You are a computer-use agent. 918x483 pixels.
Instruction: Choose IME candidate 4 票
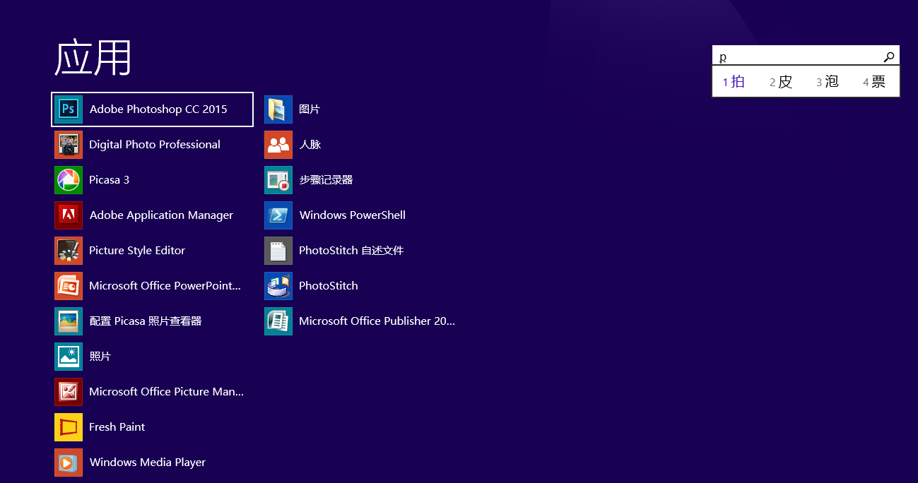click(874, 82)
